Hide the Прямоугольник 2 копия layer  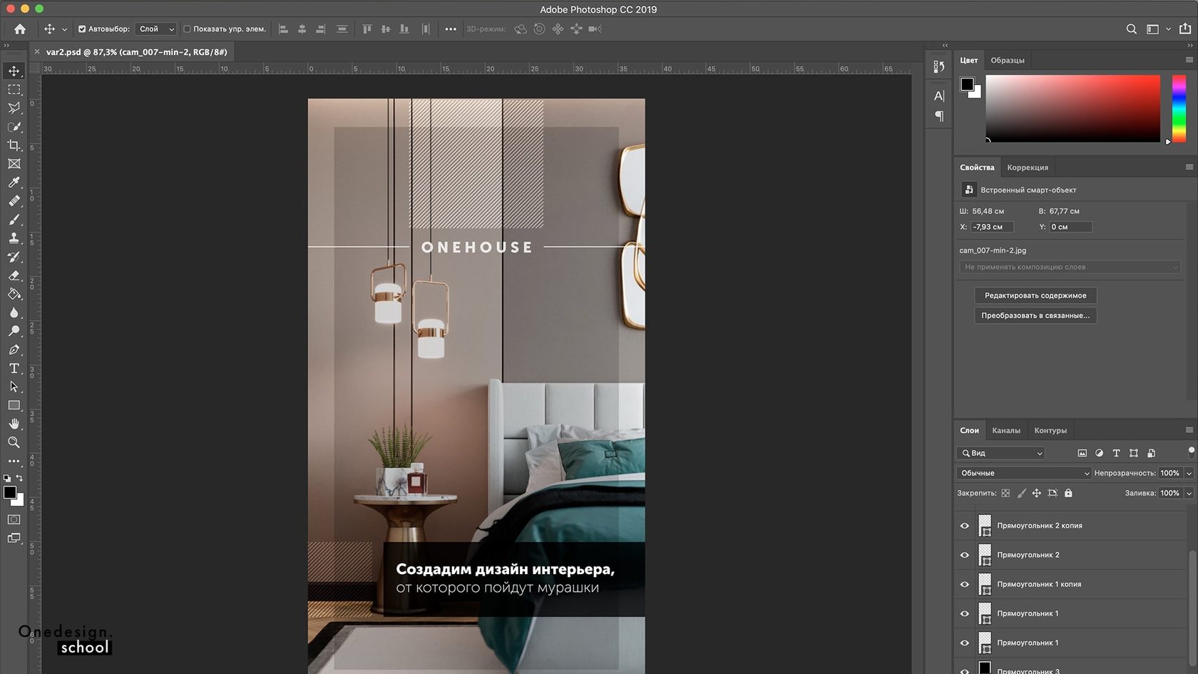coord(965,526)
